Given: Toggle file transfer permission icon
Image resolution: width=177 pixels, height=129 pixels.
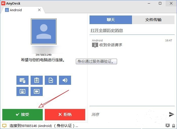Looking at the screenshot, I should pos(51,80).
